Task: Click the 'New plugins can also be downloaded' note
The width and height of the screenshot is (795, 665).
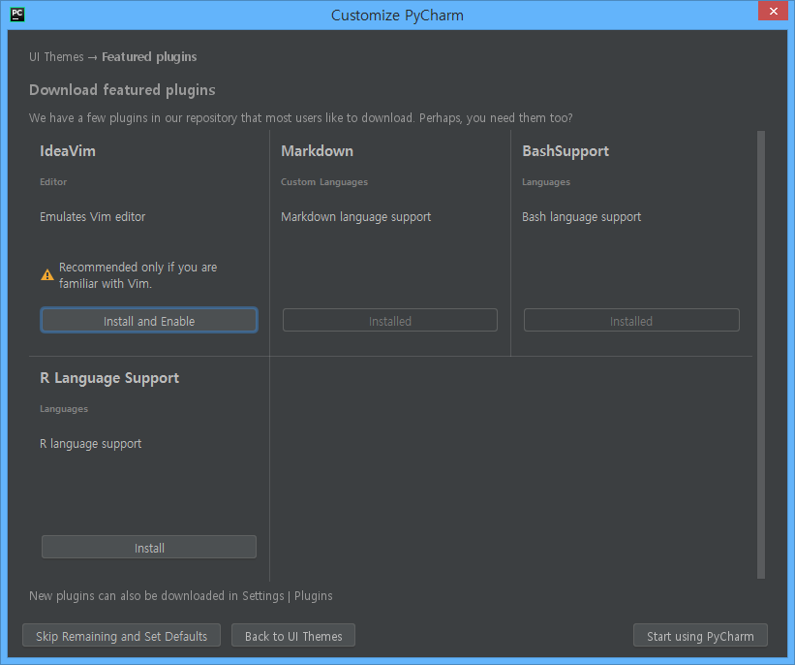Action: (x=181, y=596)
